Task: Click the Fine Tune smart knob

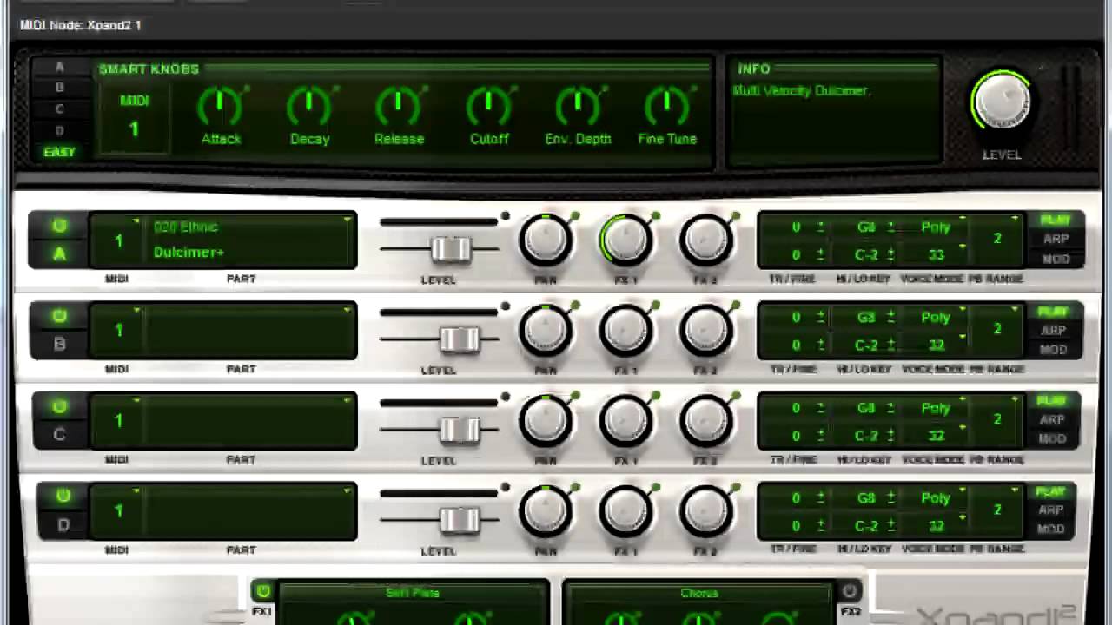Action: (667, 105)
